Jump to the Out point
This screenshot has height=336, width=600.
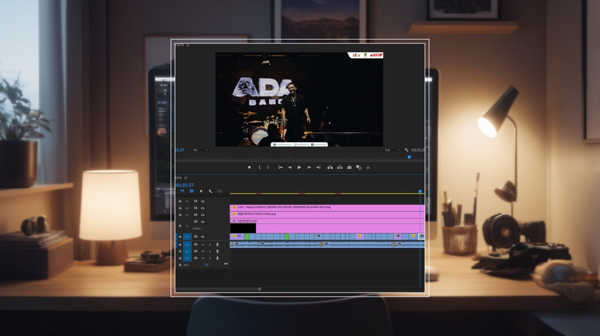tap(318, 167)
